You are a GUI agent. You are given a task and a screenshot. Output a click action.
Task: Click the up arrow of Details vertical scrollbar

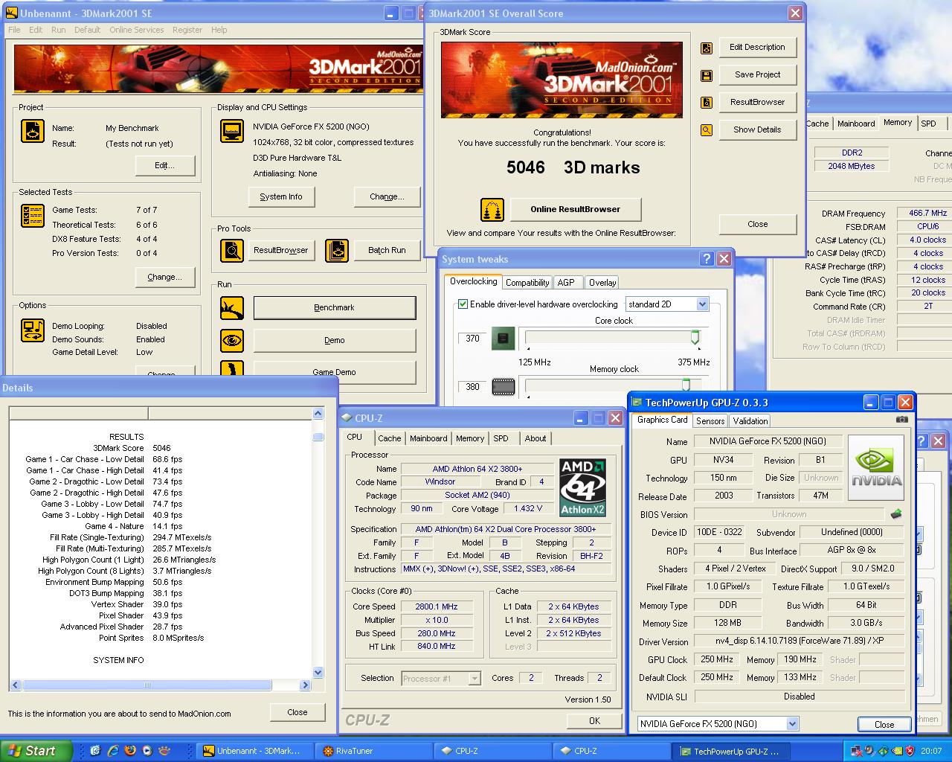click(x=318, y=414)
